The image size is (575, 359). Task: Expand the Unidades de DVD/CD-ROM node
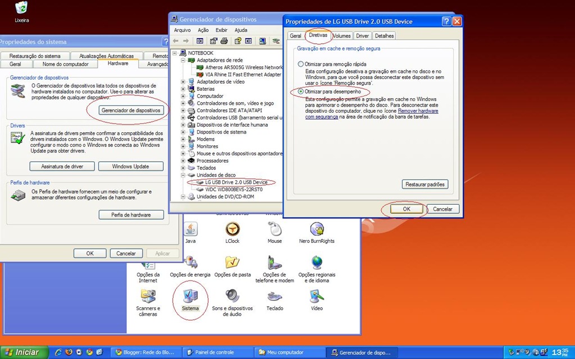pyautogui.click(x=183, y=197)
